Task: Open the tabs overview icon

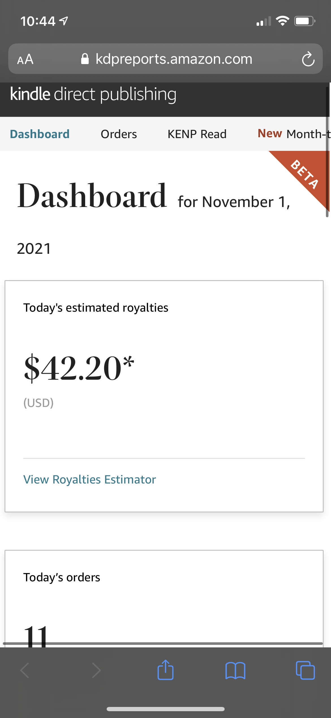Action: (305, 670)
